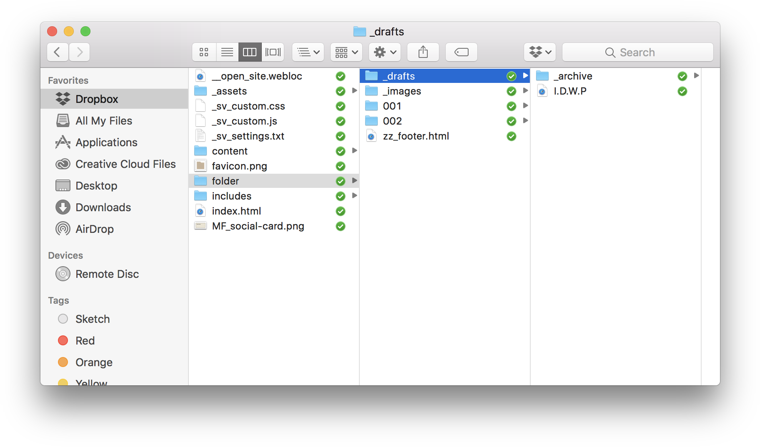Screen dimensions: 760x447
Task: Click the Edit Tags button
Action: click(x=462, y=52)
